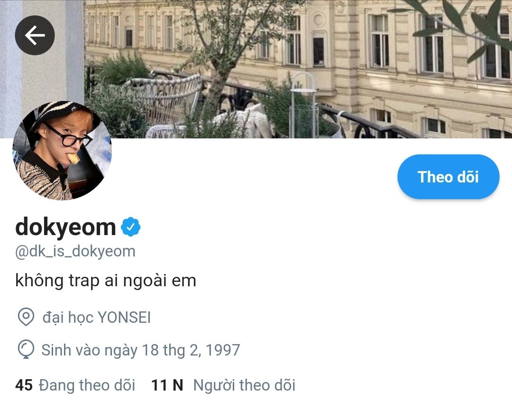The width and height of the screenshot is (512, 410).
Task: Go back using the arrow icon
Action: coord(35,35)
